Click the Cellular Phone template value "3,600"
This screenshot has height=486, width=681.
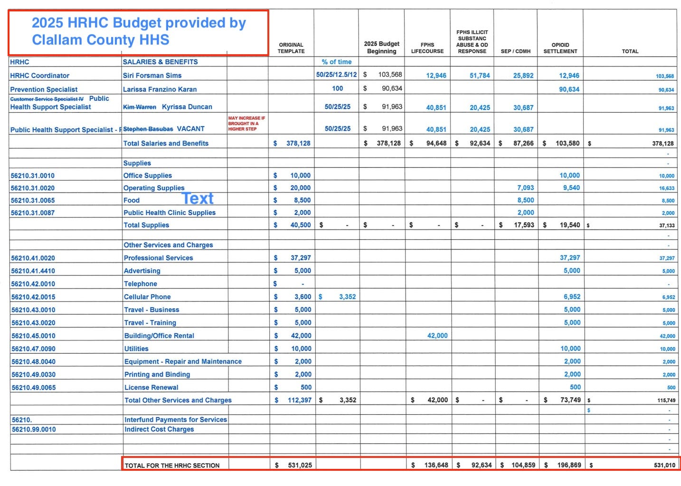(x=303, y=297)
